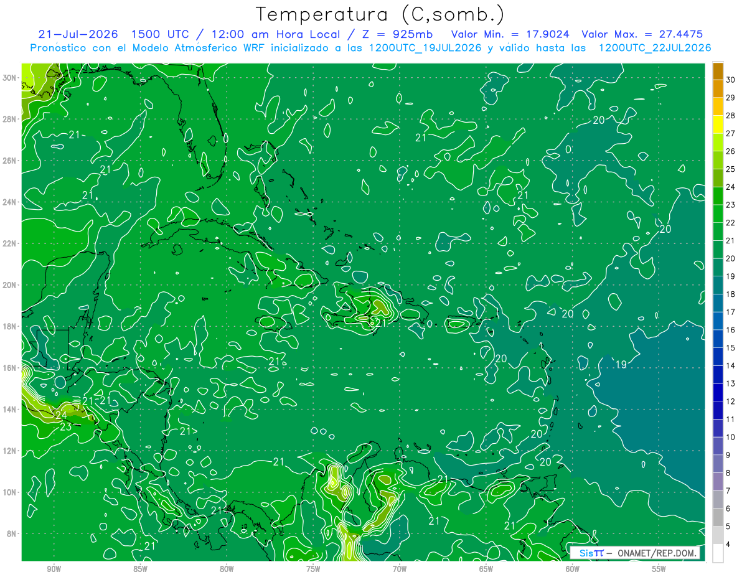
Task: Click the '19' contour label east of 60W
Action: tap(621, 365)
